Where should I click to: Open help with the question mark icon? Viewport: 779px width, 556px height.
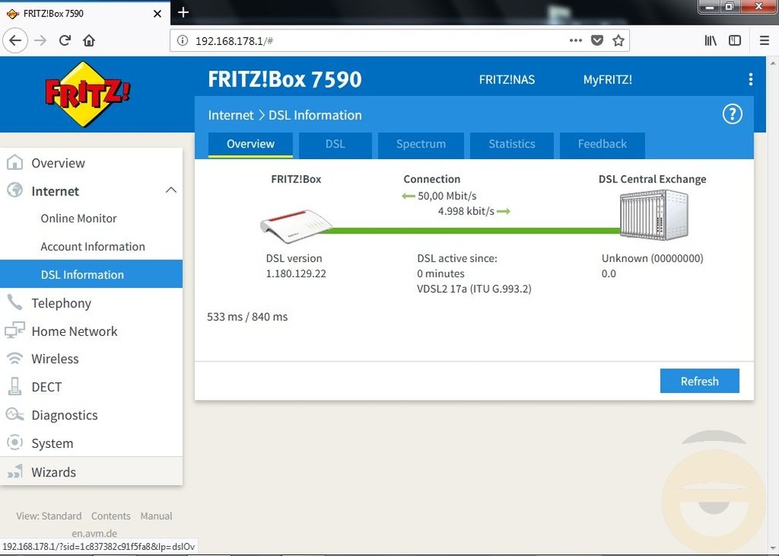733,114
